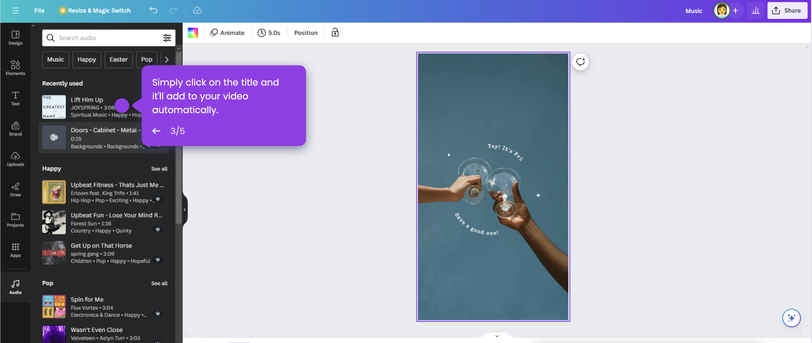Open the File menu
This screenshot has width=812, height=343.
(x=39, y=10)
